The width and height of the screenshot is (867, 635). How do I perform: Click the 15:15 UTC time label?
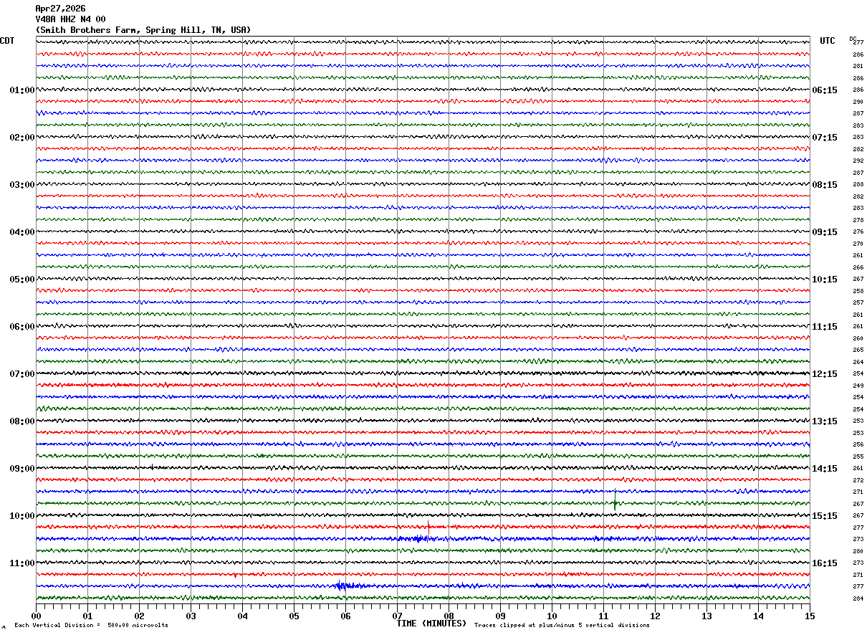825,516
